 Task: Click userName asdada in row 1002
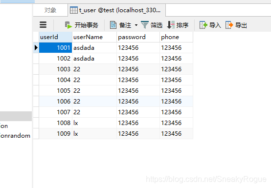point(94,59)
